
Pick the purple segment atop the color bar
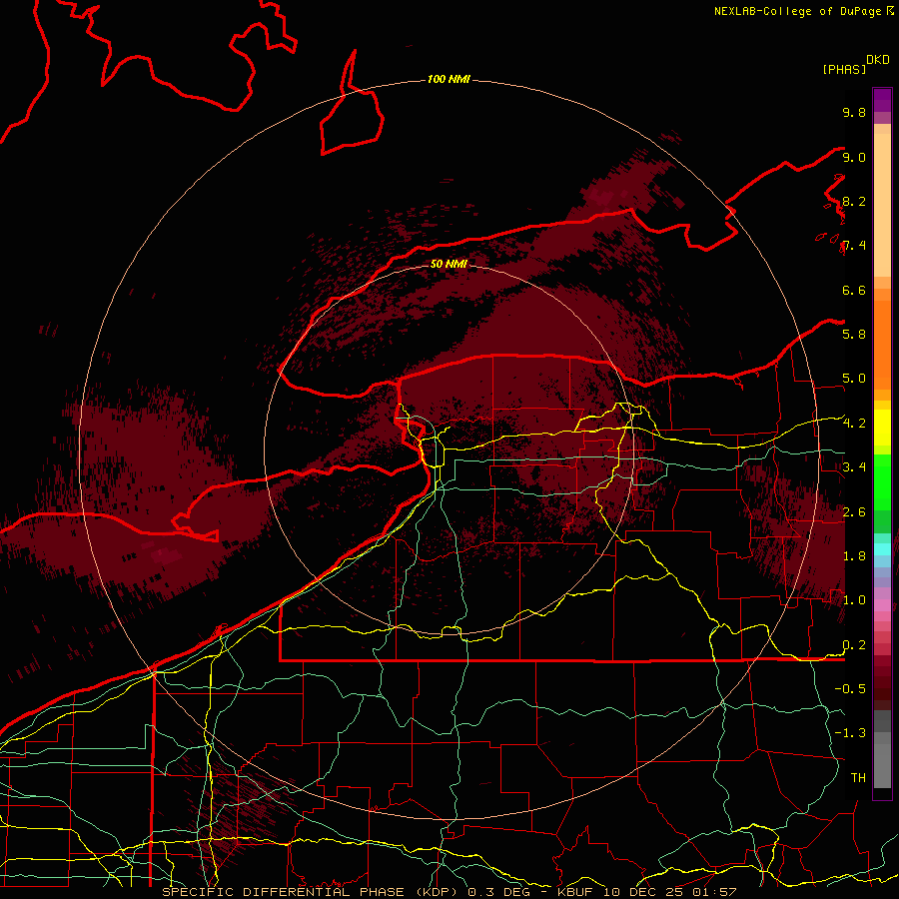(882, 100)
